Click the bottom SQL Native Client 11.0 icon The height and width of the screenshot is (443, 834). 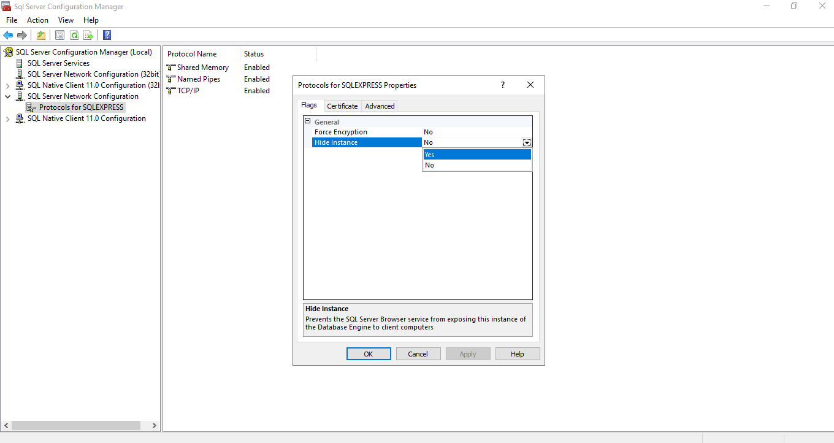pyautogui.click(x=20, y=118)
